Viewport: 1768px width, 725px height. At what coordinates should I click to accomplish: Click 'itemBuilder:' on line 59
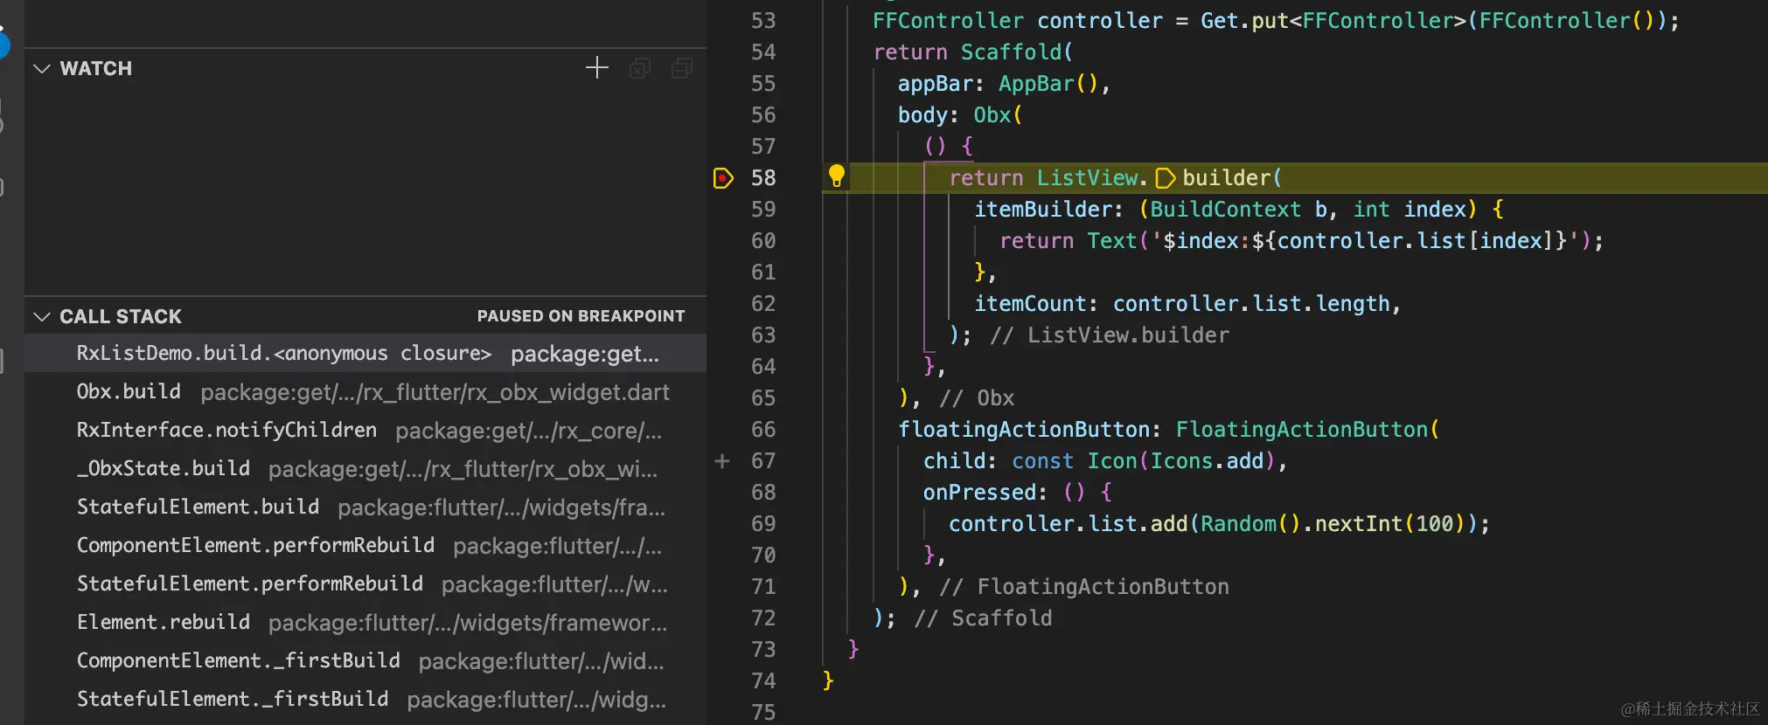pyautogui.click(x=1048, y=210)
